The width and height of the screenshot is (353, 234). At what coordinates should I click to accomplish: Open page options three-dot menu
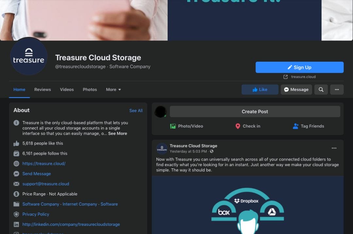tap(337, 89)
